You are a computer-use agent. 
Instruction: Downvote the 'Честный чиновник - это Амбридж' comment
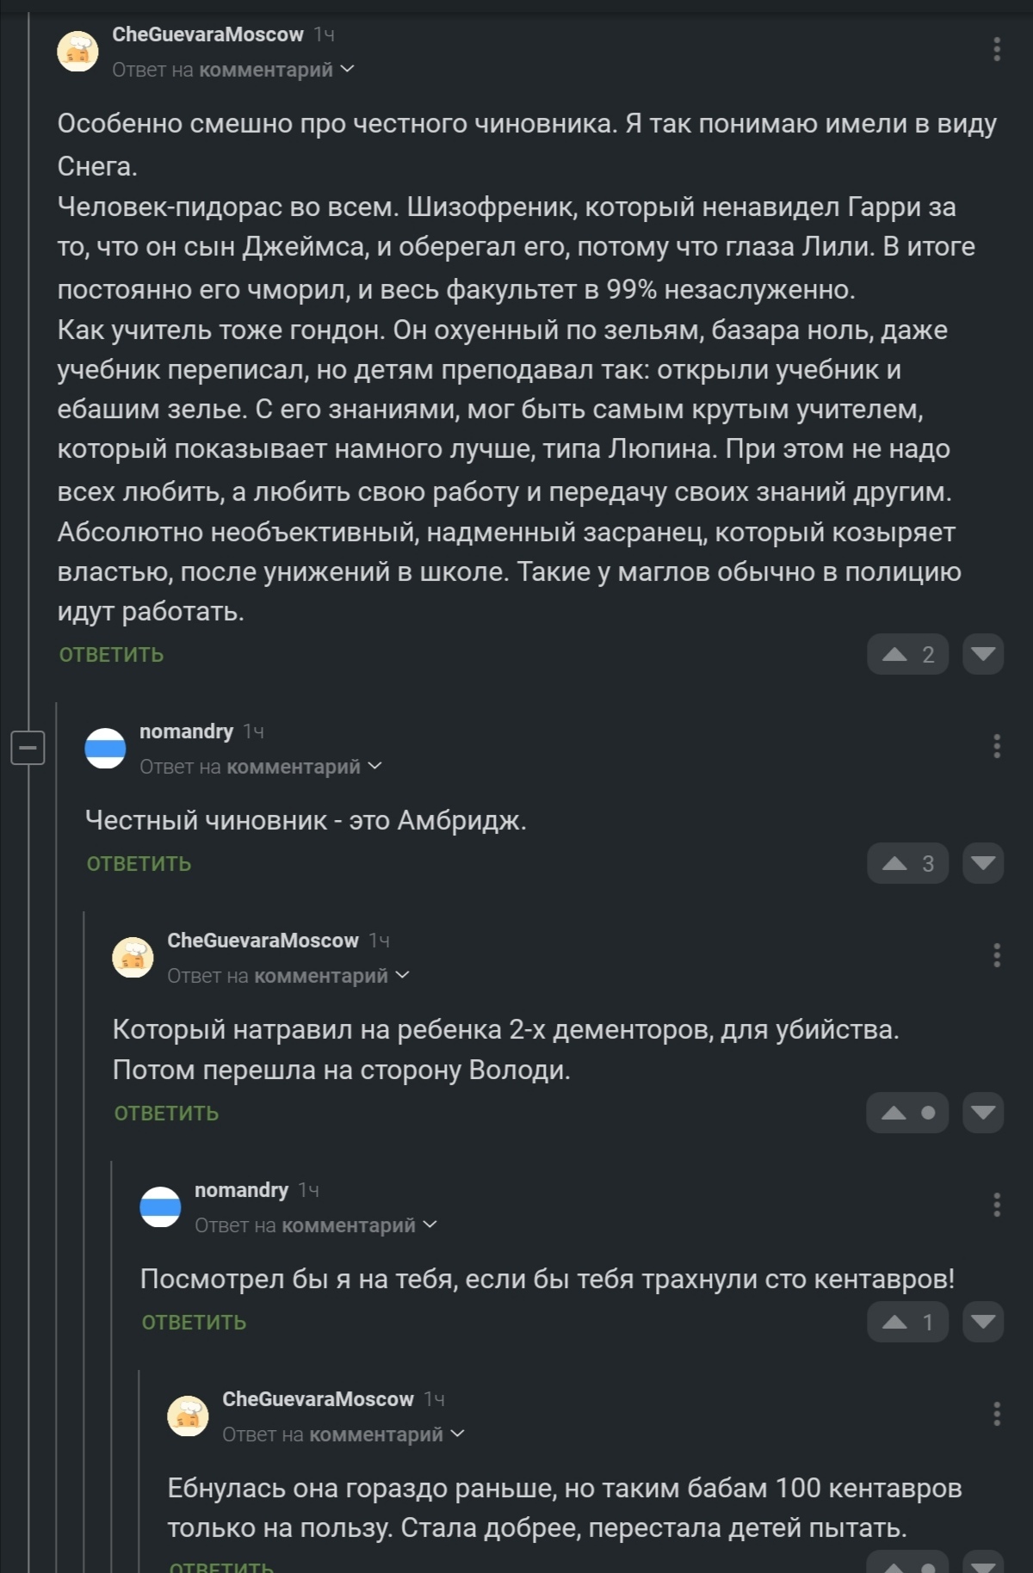coord(982,863)
